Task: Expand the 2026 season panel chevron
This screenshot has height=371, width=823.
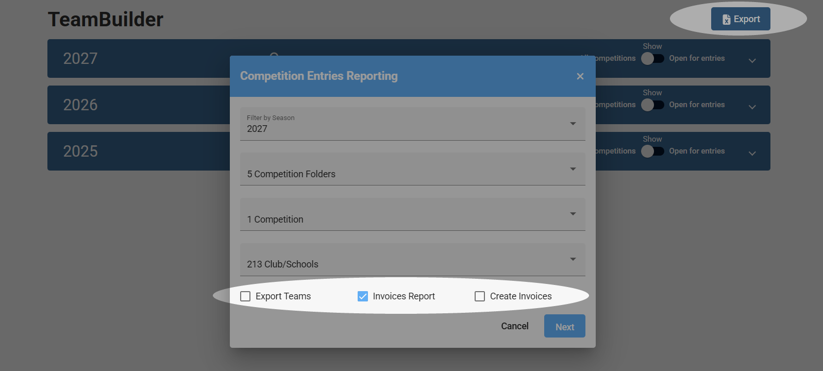Action: click(752, 107)
